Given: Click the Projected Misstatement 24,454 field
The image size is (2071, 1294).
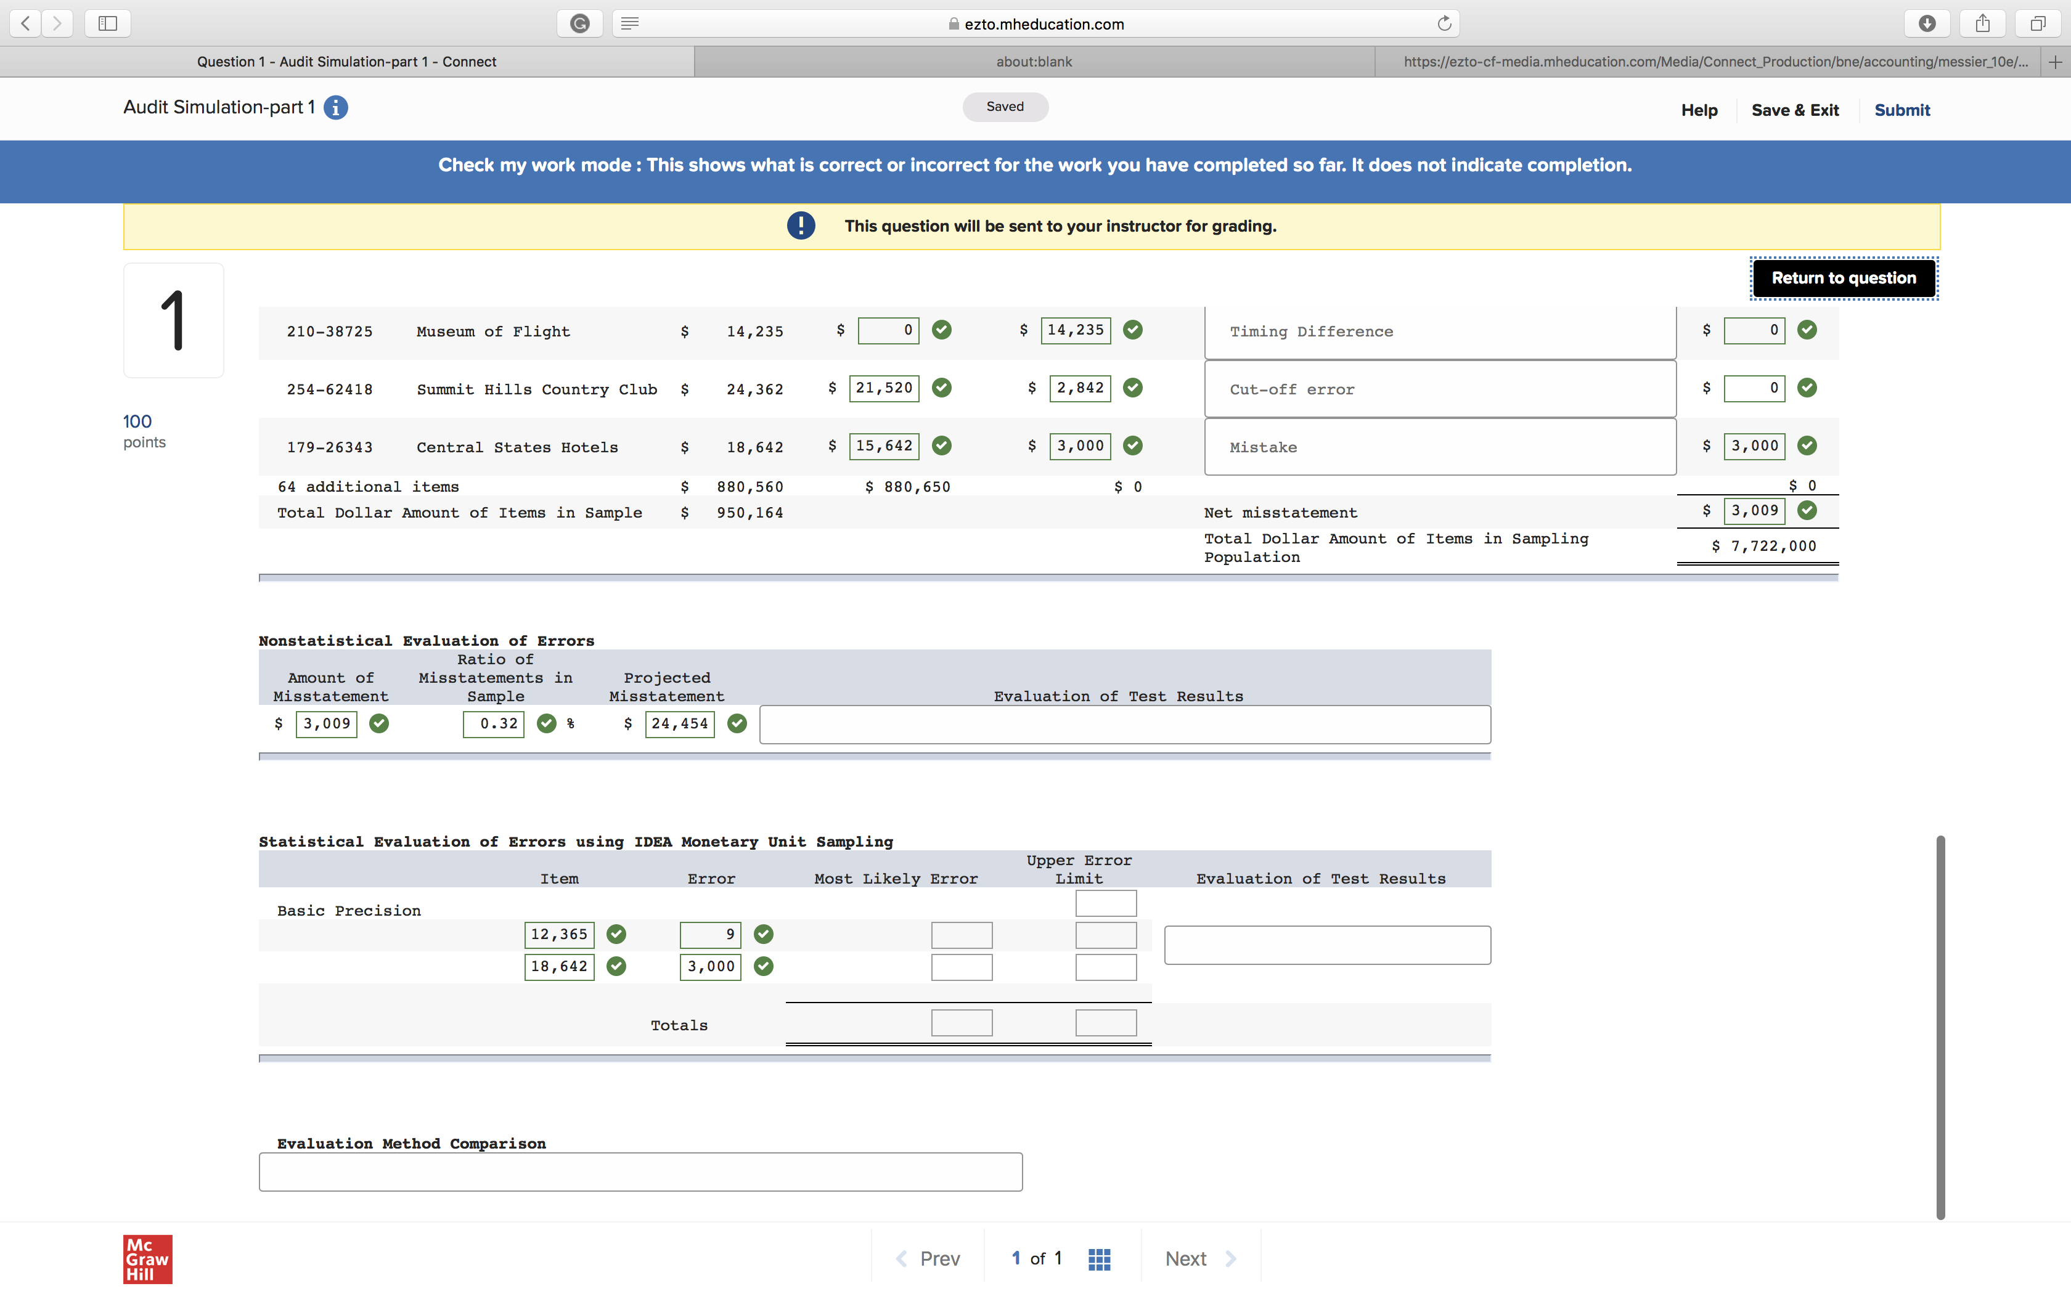Looking at the screenshot, I should [679, 724].
